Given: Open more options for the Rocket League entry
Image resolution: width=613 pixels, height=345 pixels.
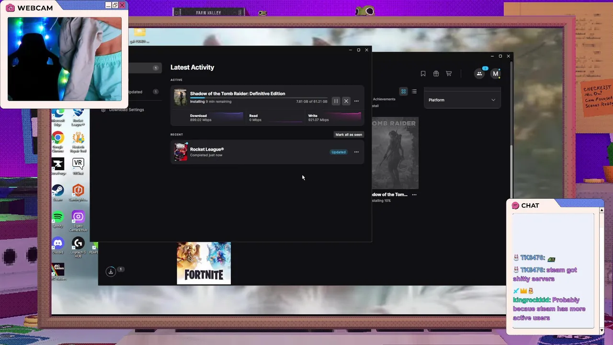Looking at the screenshot, I should point(356,152).
